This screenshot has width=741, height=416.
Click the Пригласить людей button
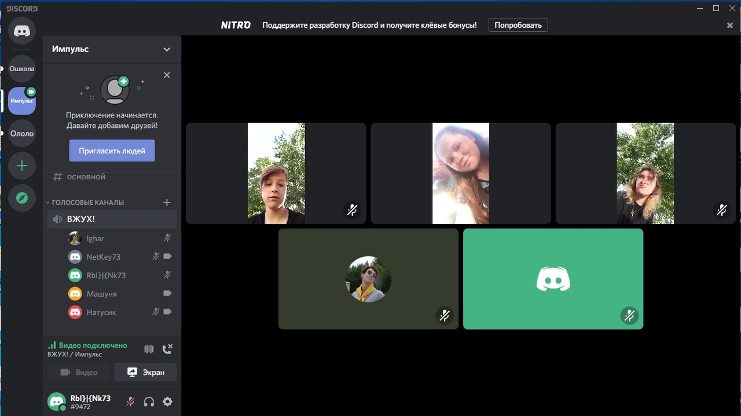click(x=112, y=150)
